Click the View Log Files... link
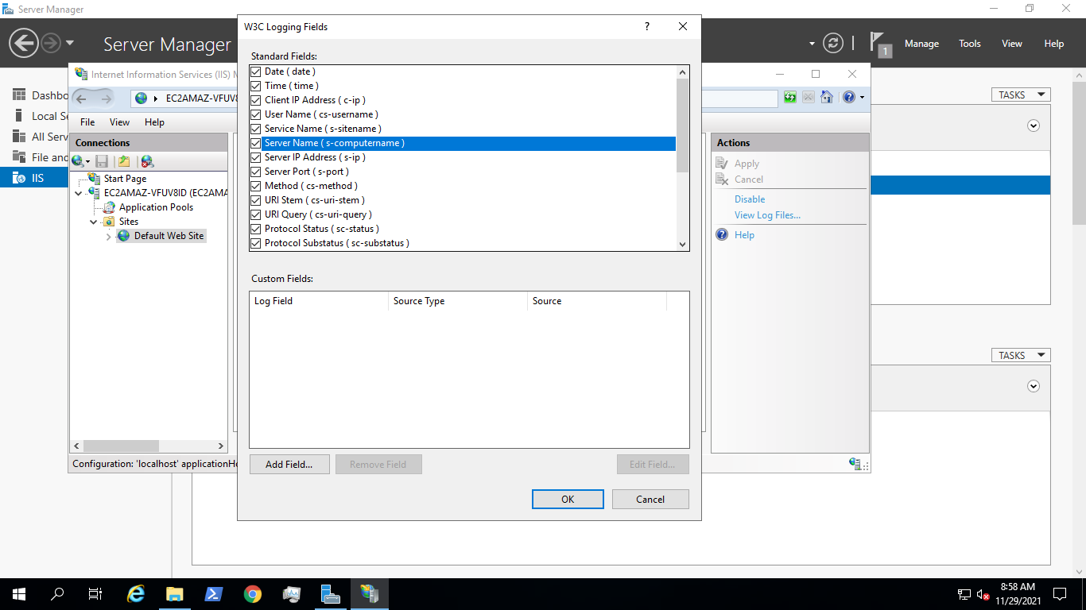Screen dimensions: 1086x610 tap(767, 215)
